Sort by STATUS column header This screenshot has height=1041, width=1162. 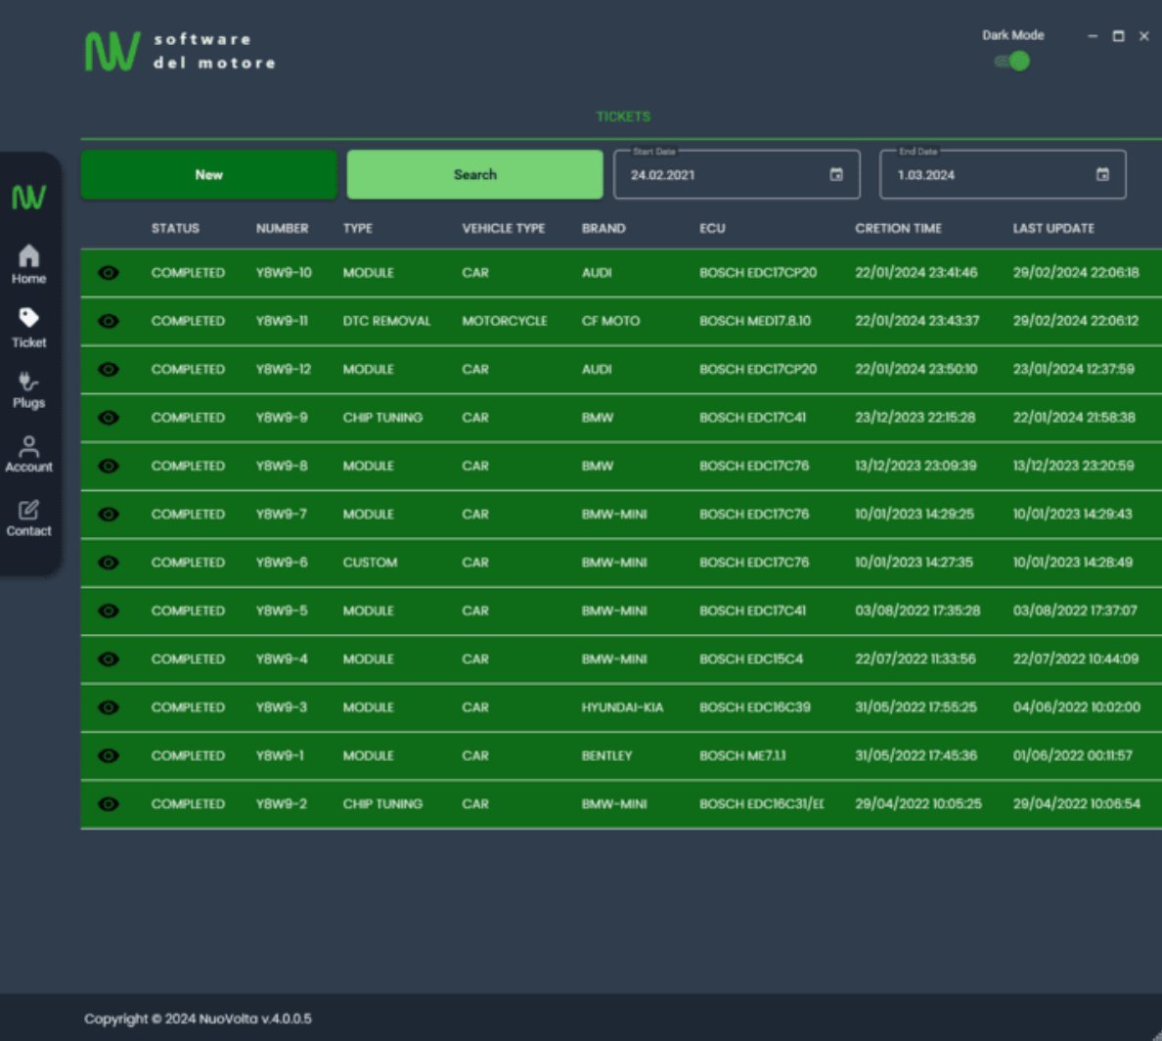point(175,228)
